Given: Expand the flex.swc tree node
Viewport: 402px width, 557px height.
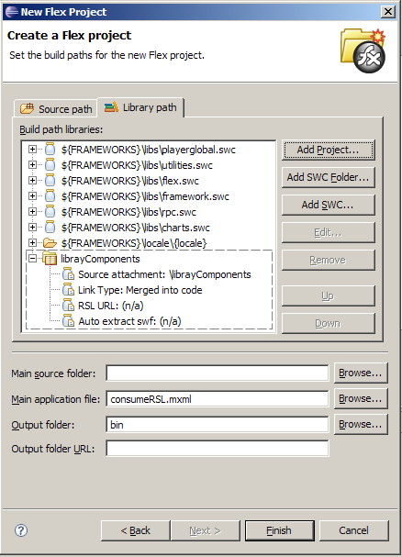Looking at the screenshot, I should point(32,181).
